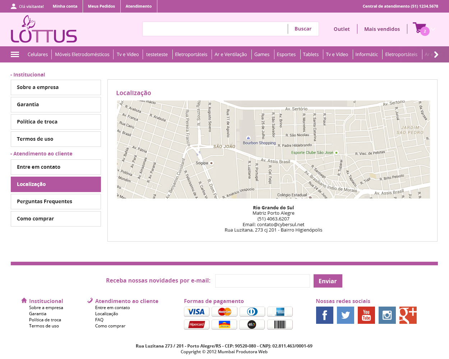
Task: Open the Mais vendidos link
Action: (382, 29)
